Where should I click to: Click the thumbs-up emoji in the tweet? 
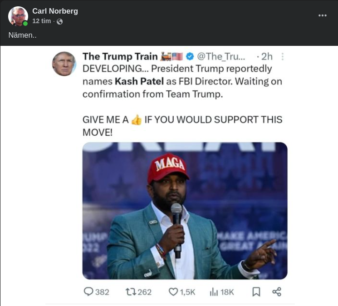pos(137,120)
